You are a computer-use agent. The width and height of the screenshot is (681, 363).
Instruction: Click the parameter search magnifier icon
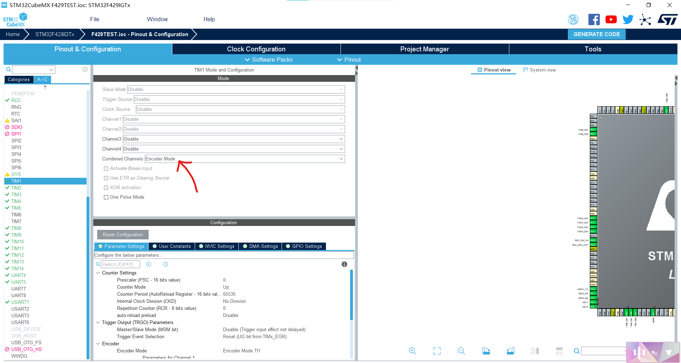point(98,264)
